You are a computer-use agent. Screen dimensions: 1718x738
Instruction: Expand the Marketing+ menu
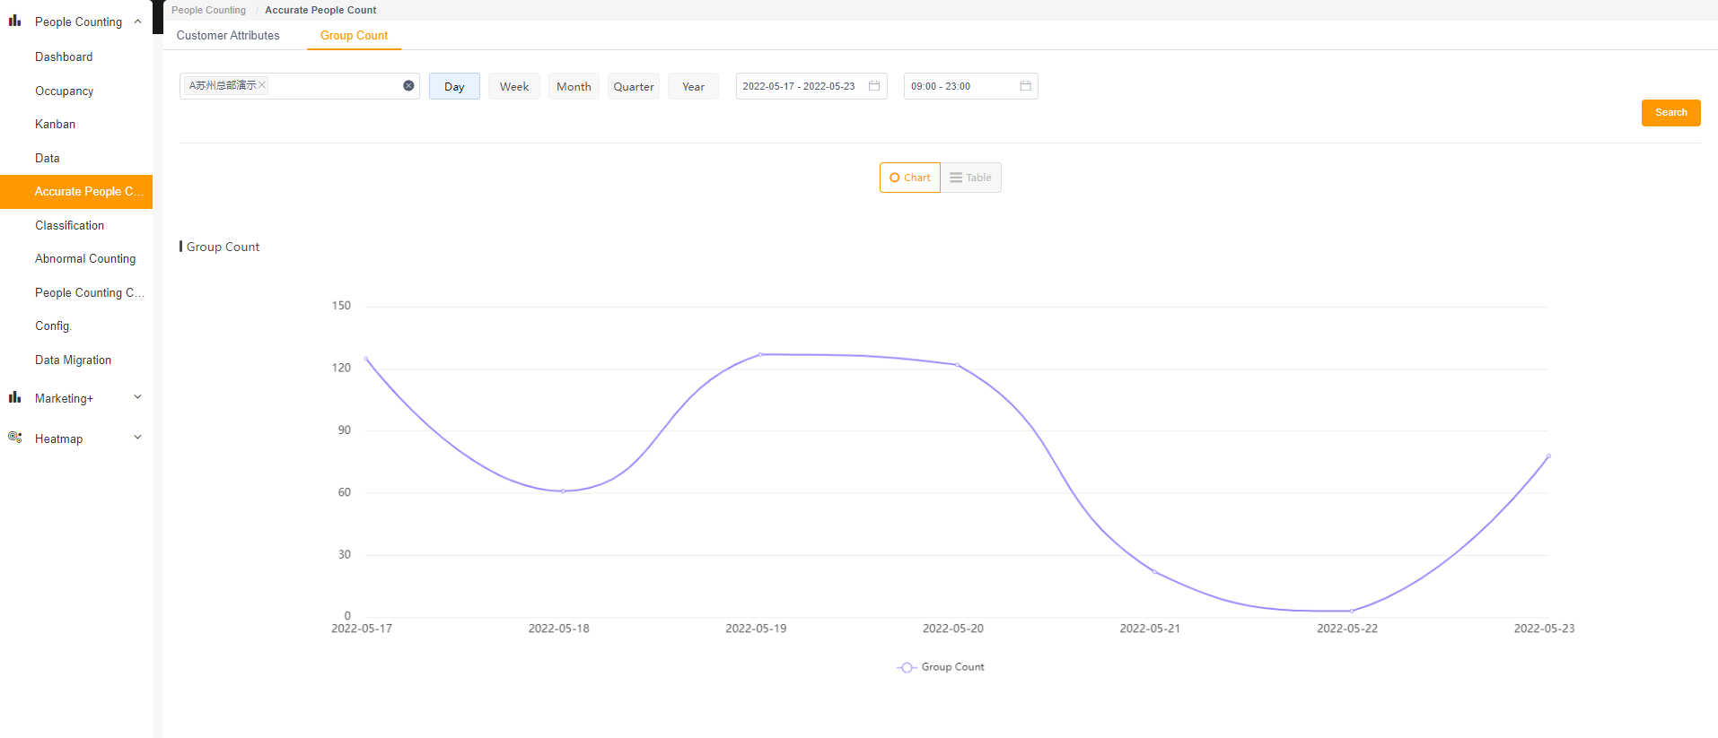[x=137, y=397]
